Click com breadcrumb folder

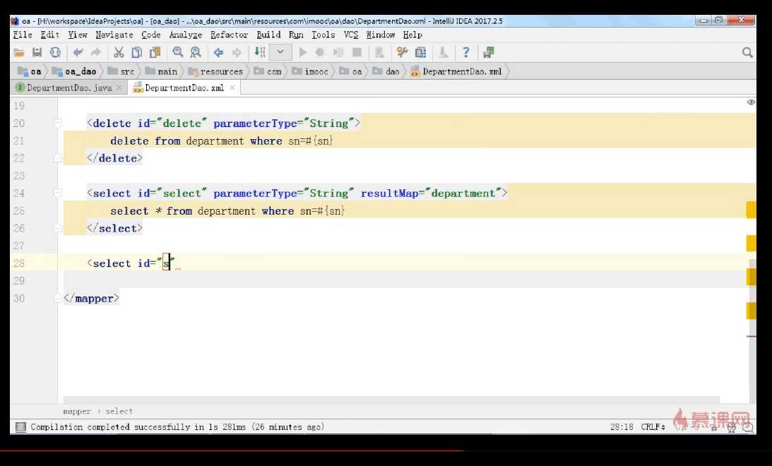268,71
